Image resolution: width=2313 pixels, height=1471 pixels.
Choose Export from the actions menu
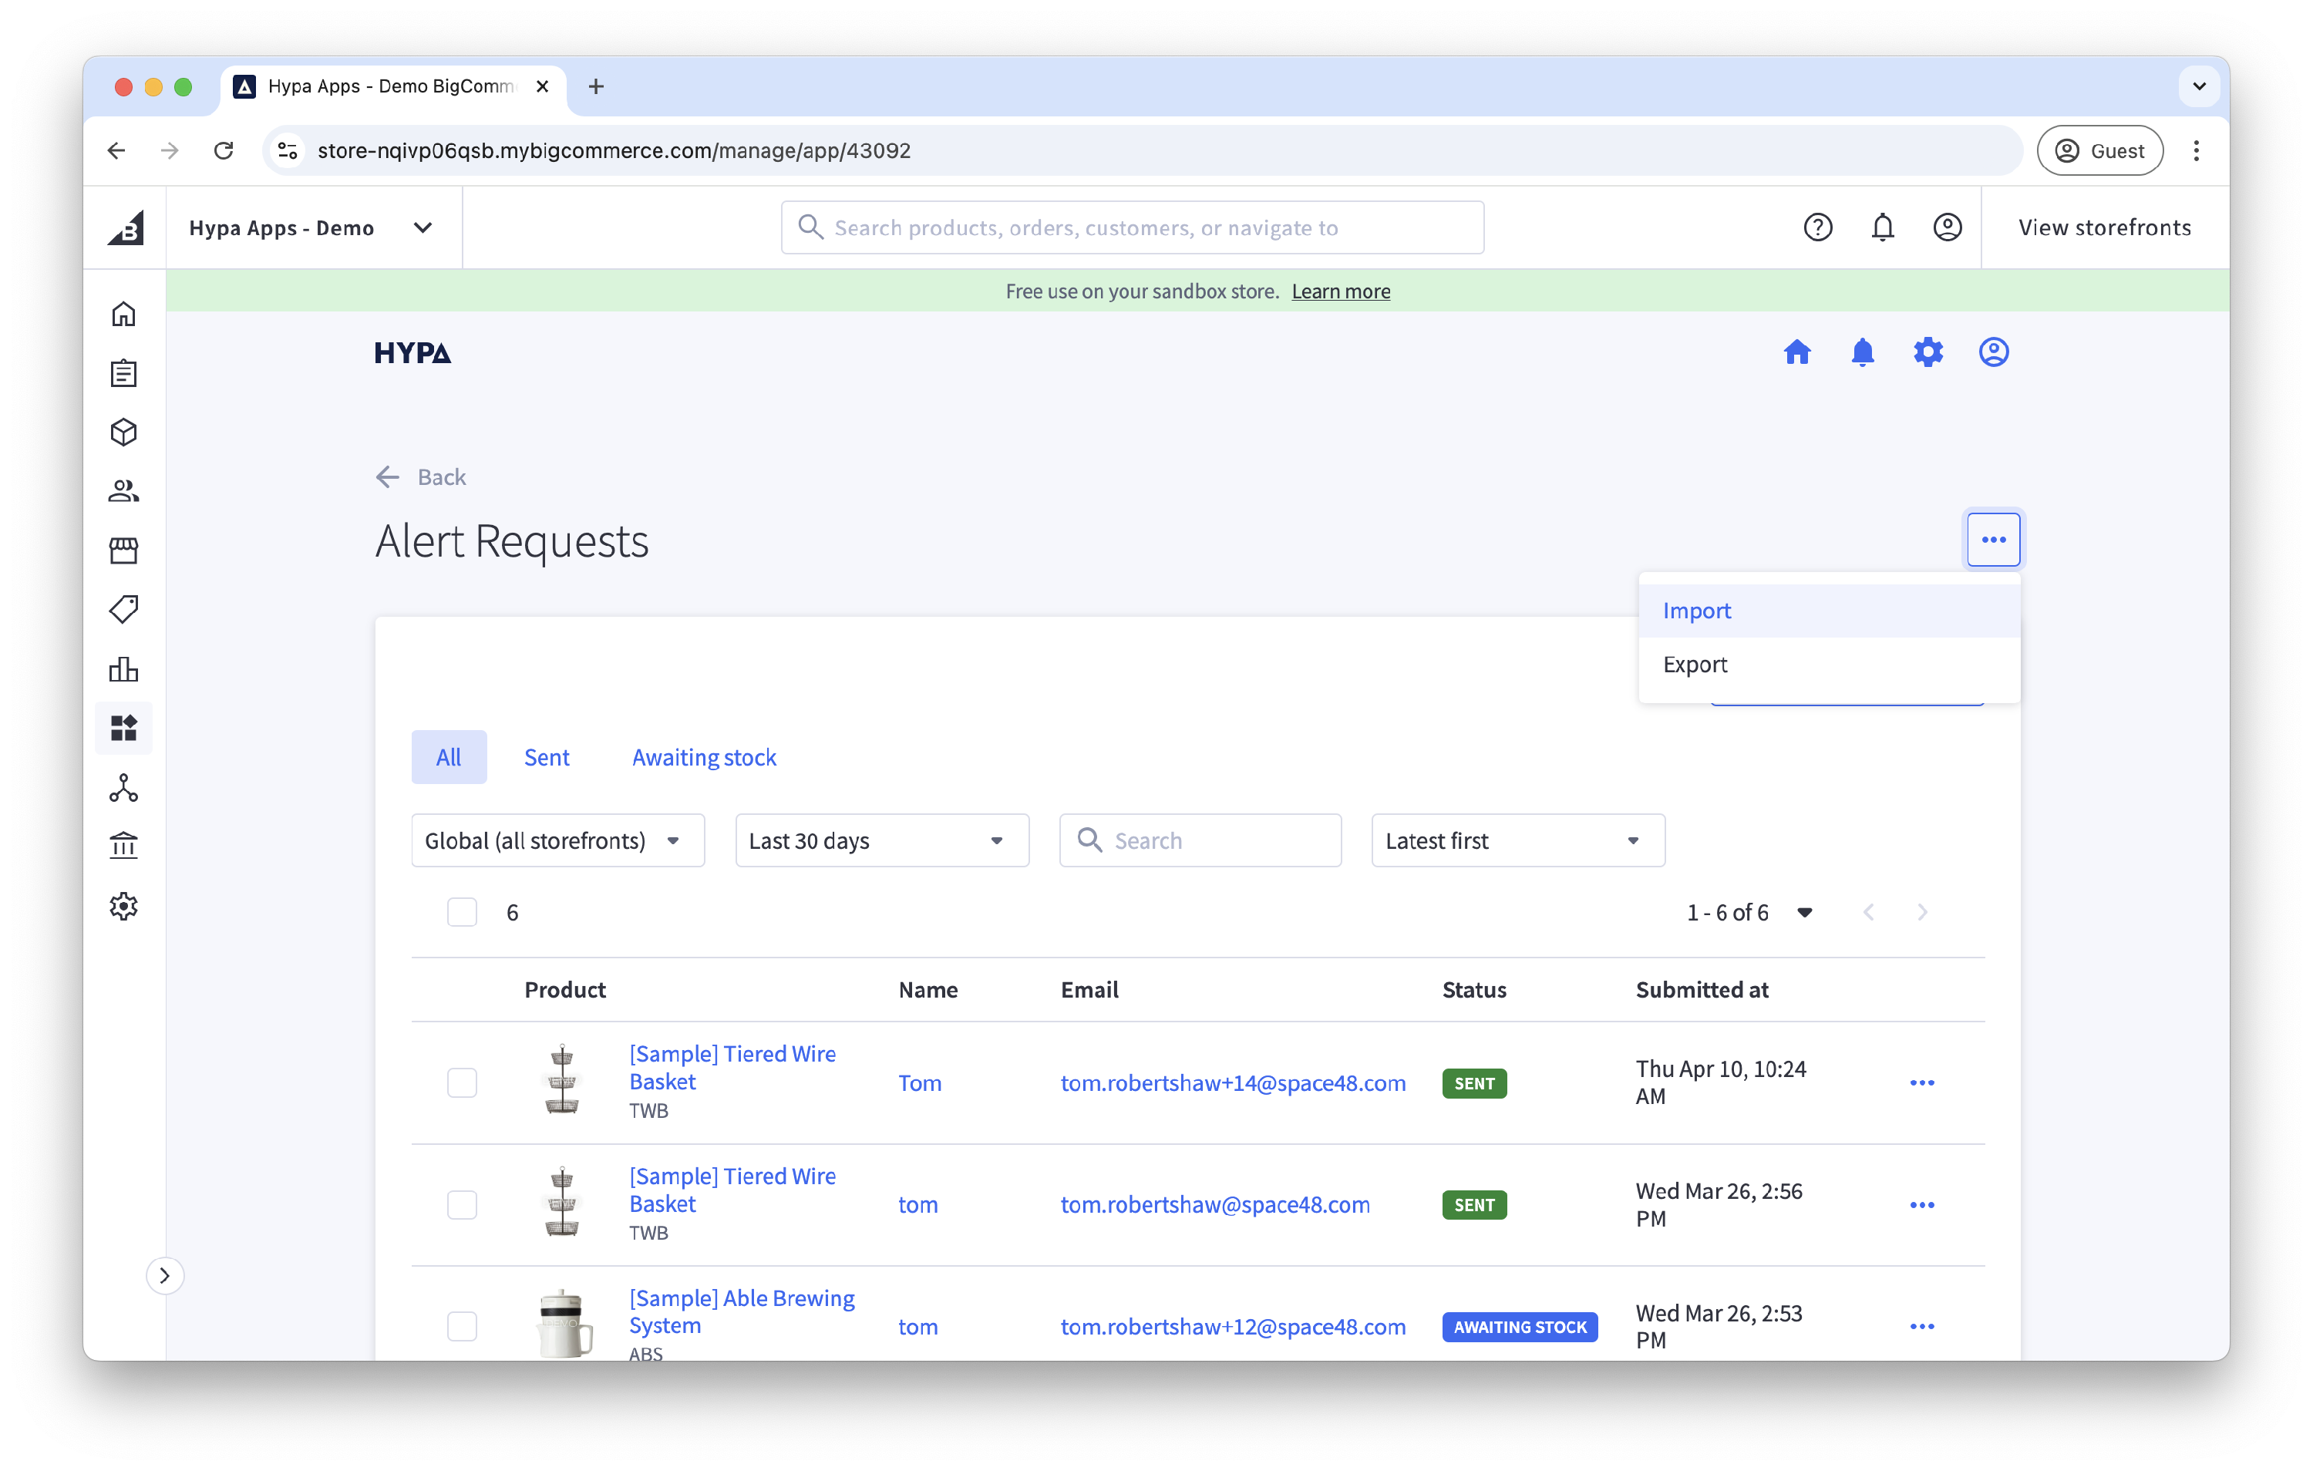tap(1829, 664)
